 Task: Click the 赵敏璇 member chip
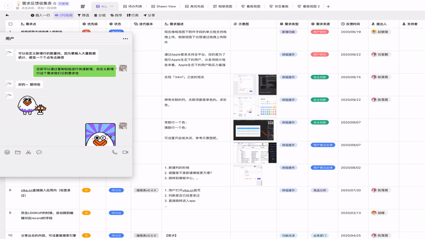point(380,32)
